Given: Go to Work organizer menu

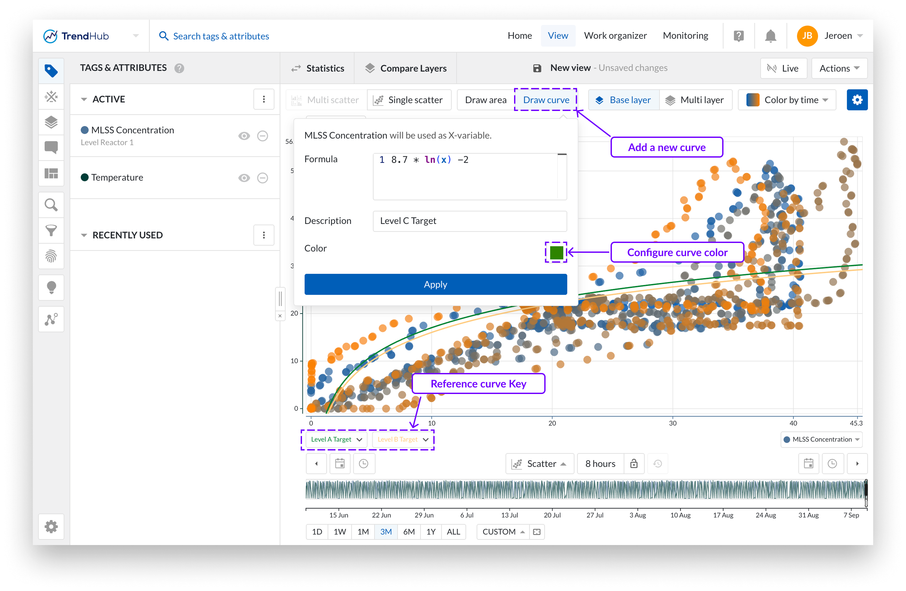Looking at the screenshot, I should 615,36.
